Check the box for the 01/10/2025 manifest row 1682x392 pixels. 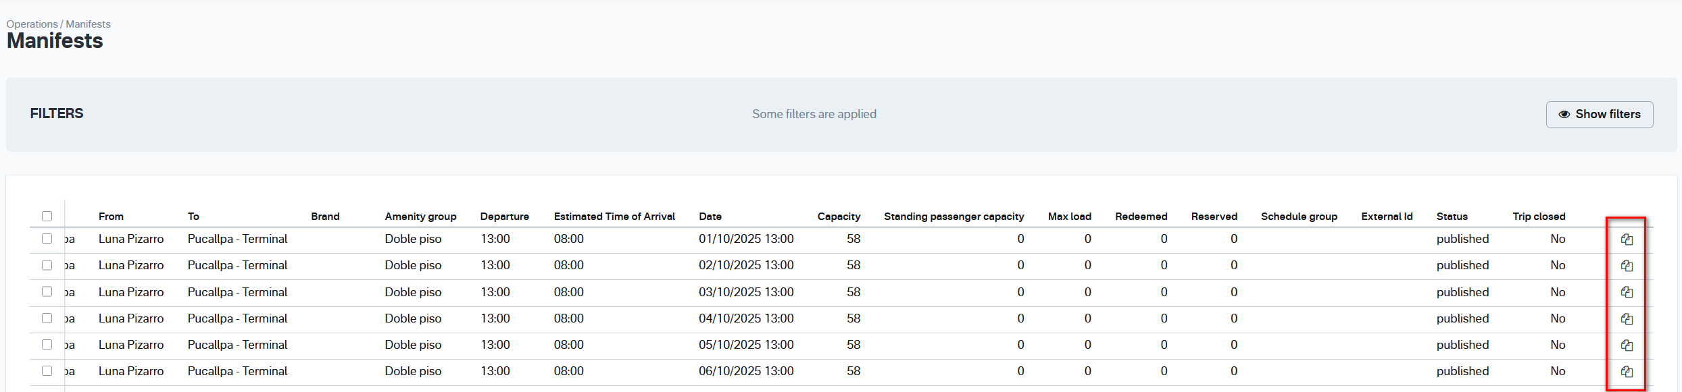(47, 239)
